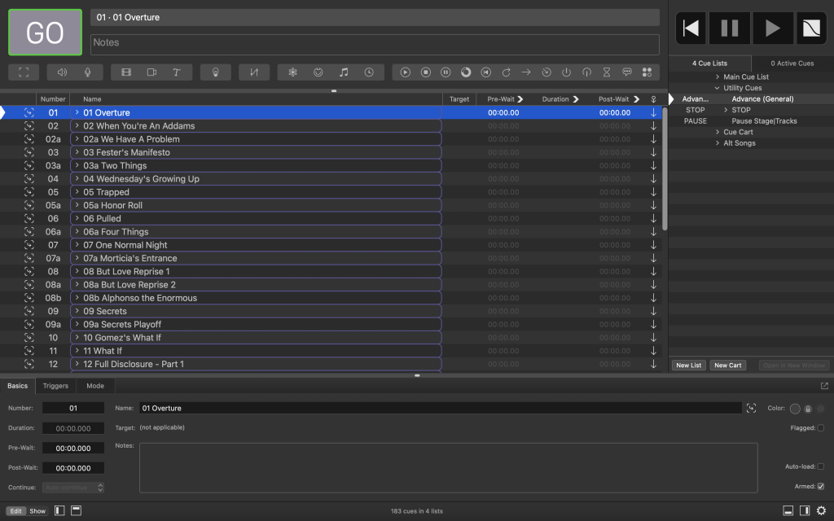Add a new Memo cue
The image size is (834, 521).
click(627, 72)
